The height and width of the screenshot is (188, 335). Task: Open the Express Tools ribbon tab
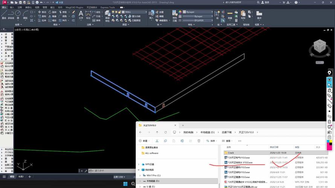pyautogui.click(x=108, y=7)
